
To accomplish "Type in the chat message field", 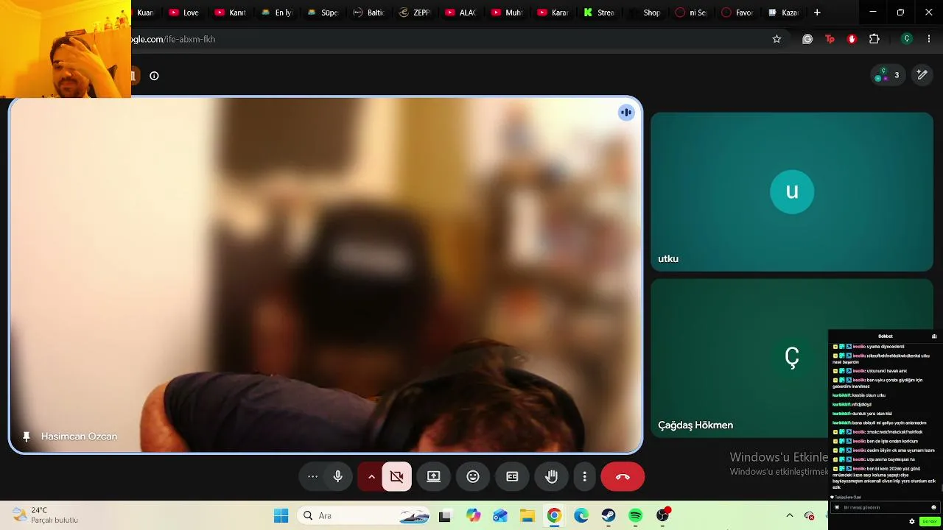I will [885, 507].
